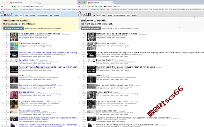Click right window address bar URL field

click(146, 6)
